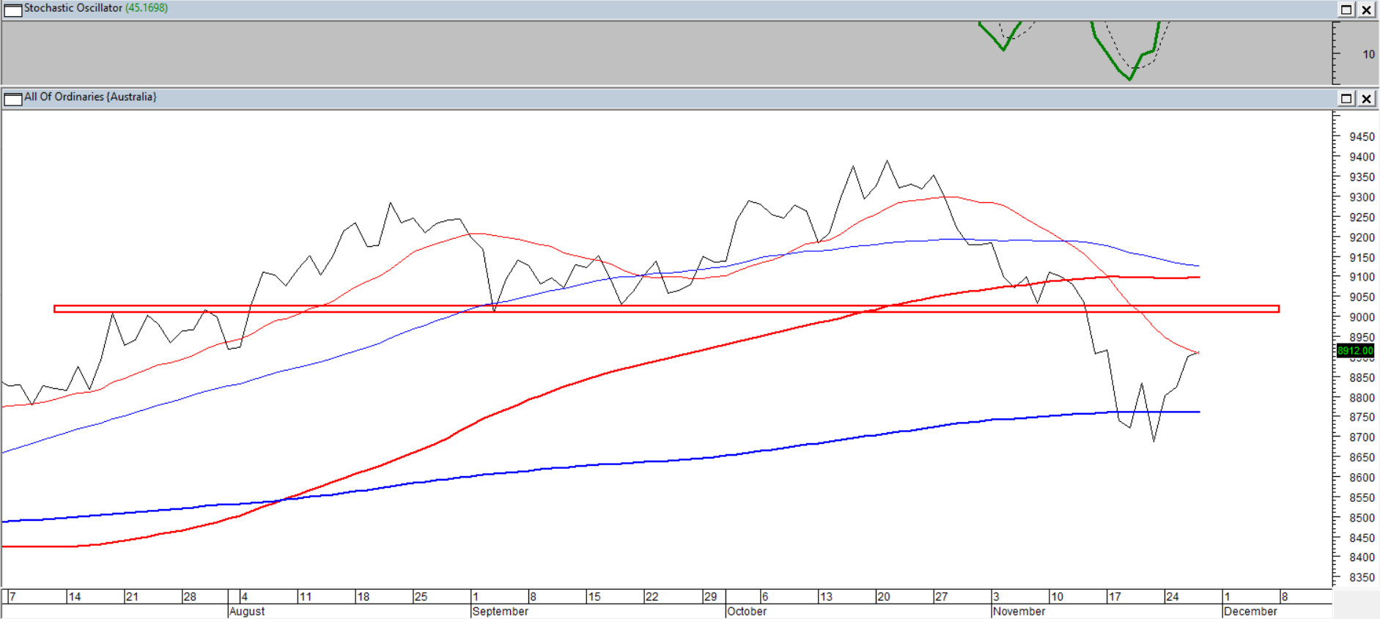Click the December label on date axis
This screenshot has height=619, width=1380.
click(x=1250, y=611)
